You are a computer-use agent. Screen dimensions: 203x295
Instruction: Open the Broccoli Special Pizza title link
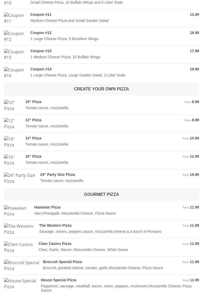pos(62,262)
